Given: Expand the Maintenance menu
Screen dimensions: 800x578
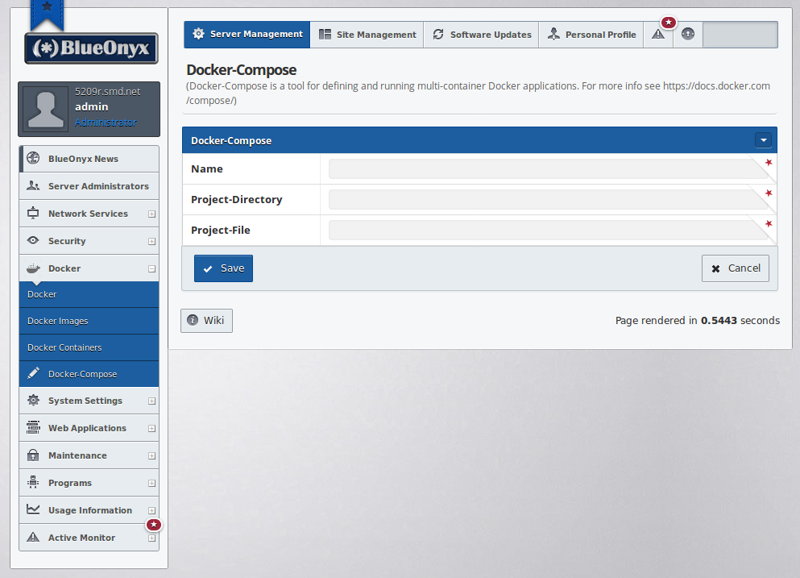Looking at the screenshot, I should tap(151, 456).
